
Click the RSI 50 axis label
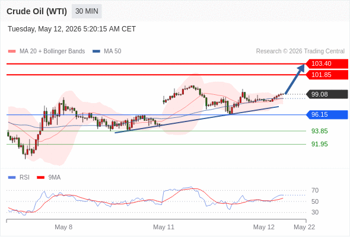315,201
